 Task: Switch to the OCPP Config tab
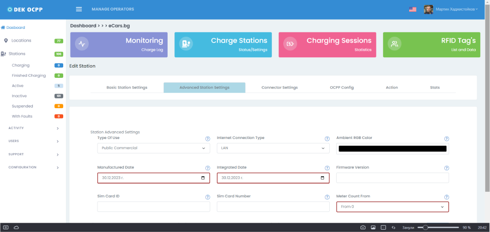[x=342, y=88]
